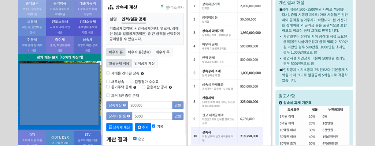Enable the 동거주택 공제 checkbox
Viewport: 375px width, 146px height.
coord(108,87)
